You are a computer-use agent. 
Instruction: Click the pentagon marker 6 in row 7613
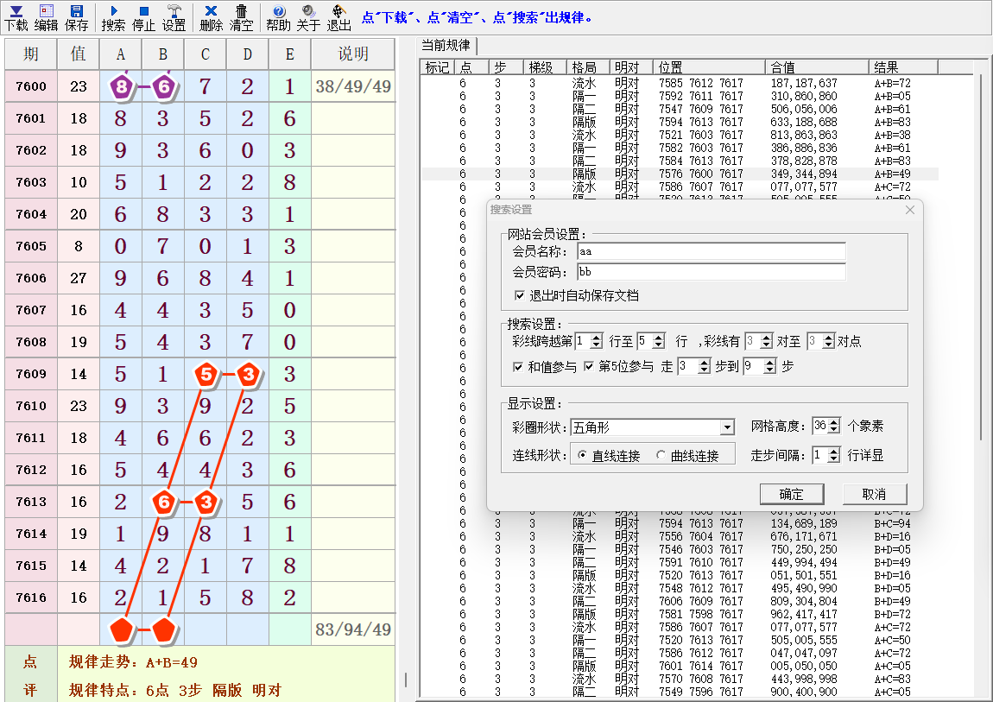point(164,502)
